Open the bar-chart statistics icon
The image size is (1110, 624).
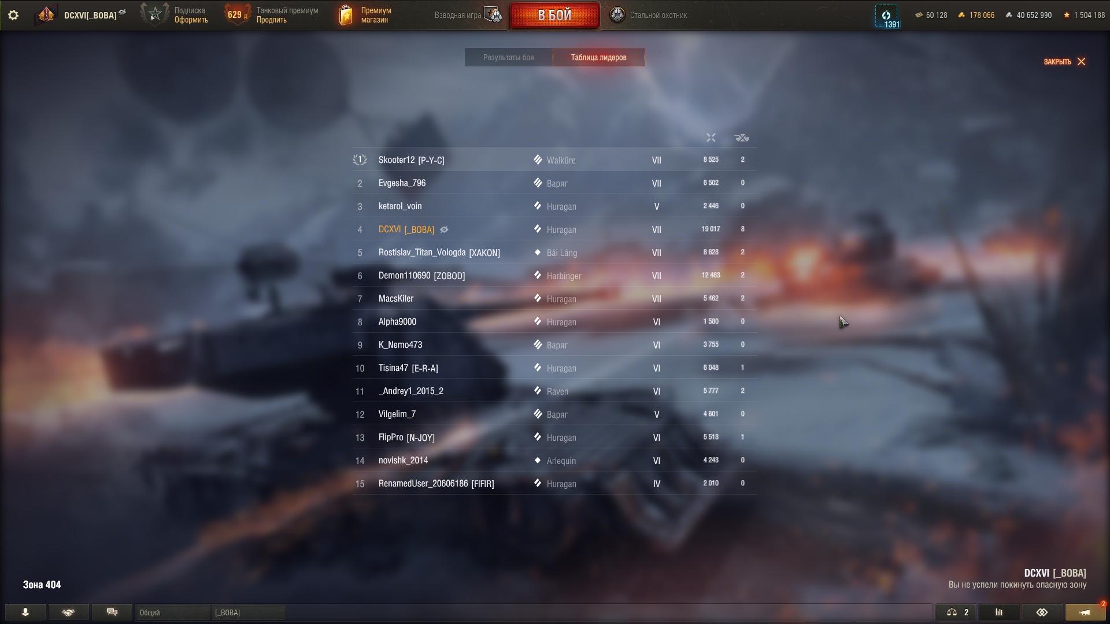click(999, 612)
